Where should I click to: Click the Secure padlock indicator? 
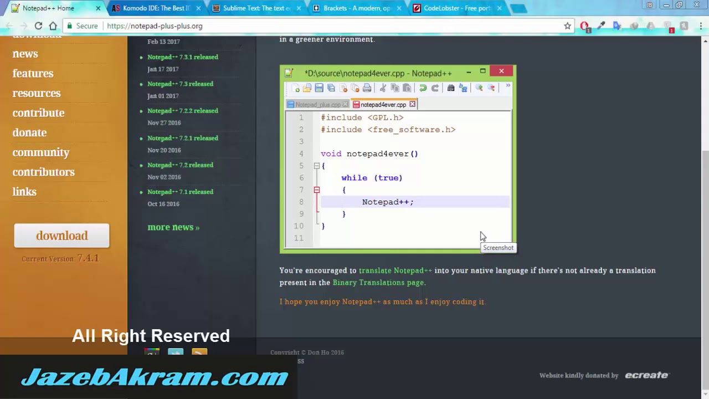(x=82, y=26)
